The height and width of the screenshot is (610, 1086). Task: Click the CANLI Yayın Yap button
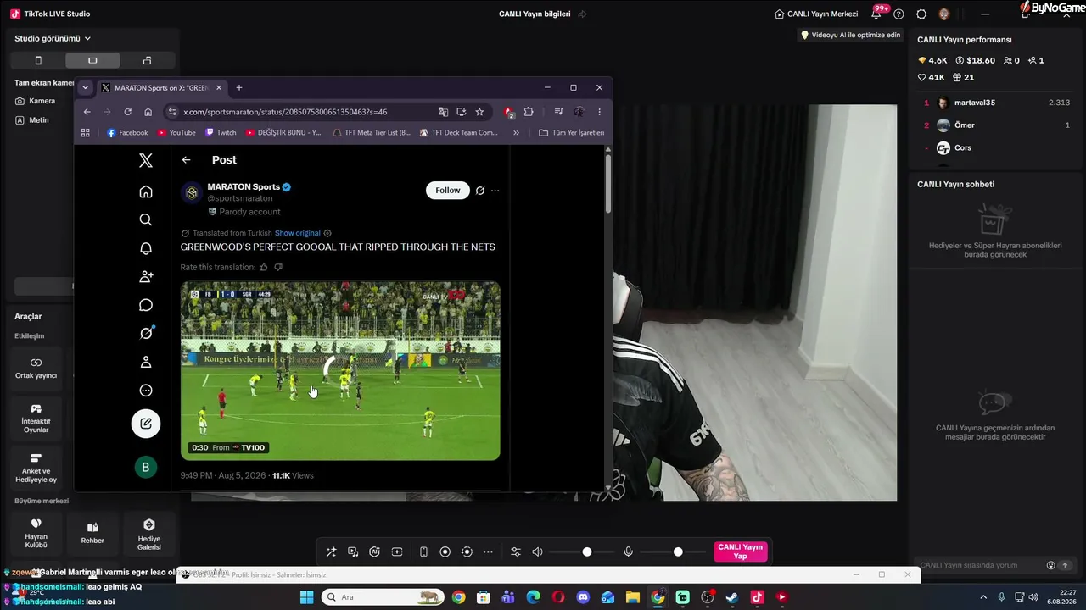741,552
